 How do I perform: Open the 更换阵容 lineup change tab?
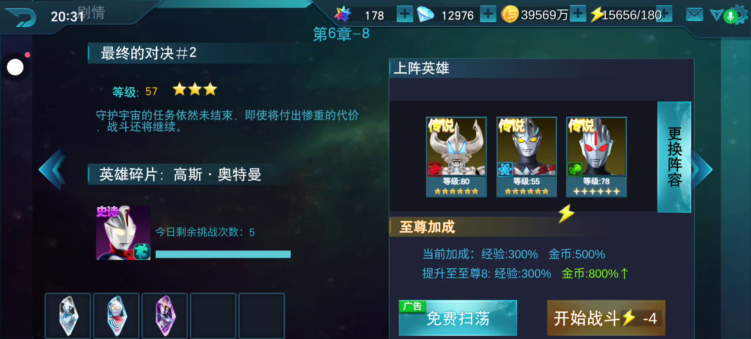pyautogui.click(x=674, y=157)
